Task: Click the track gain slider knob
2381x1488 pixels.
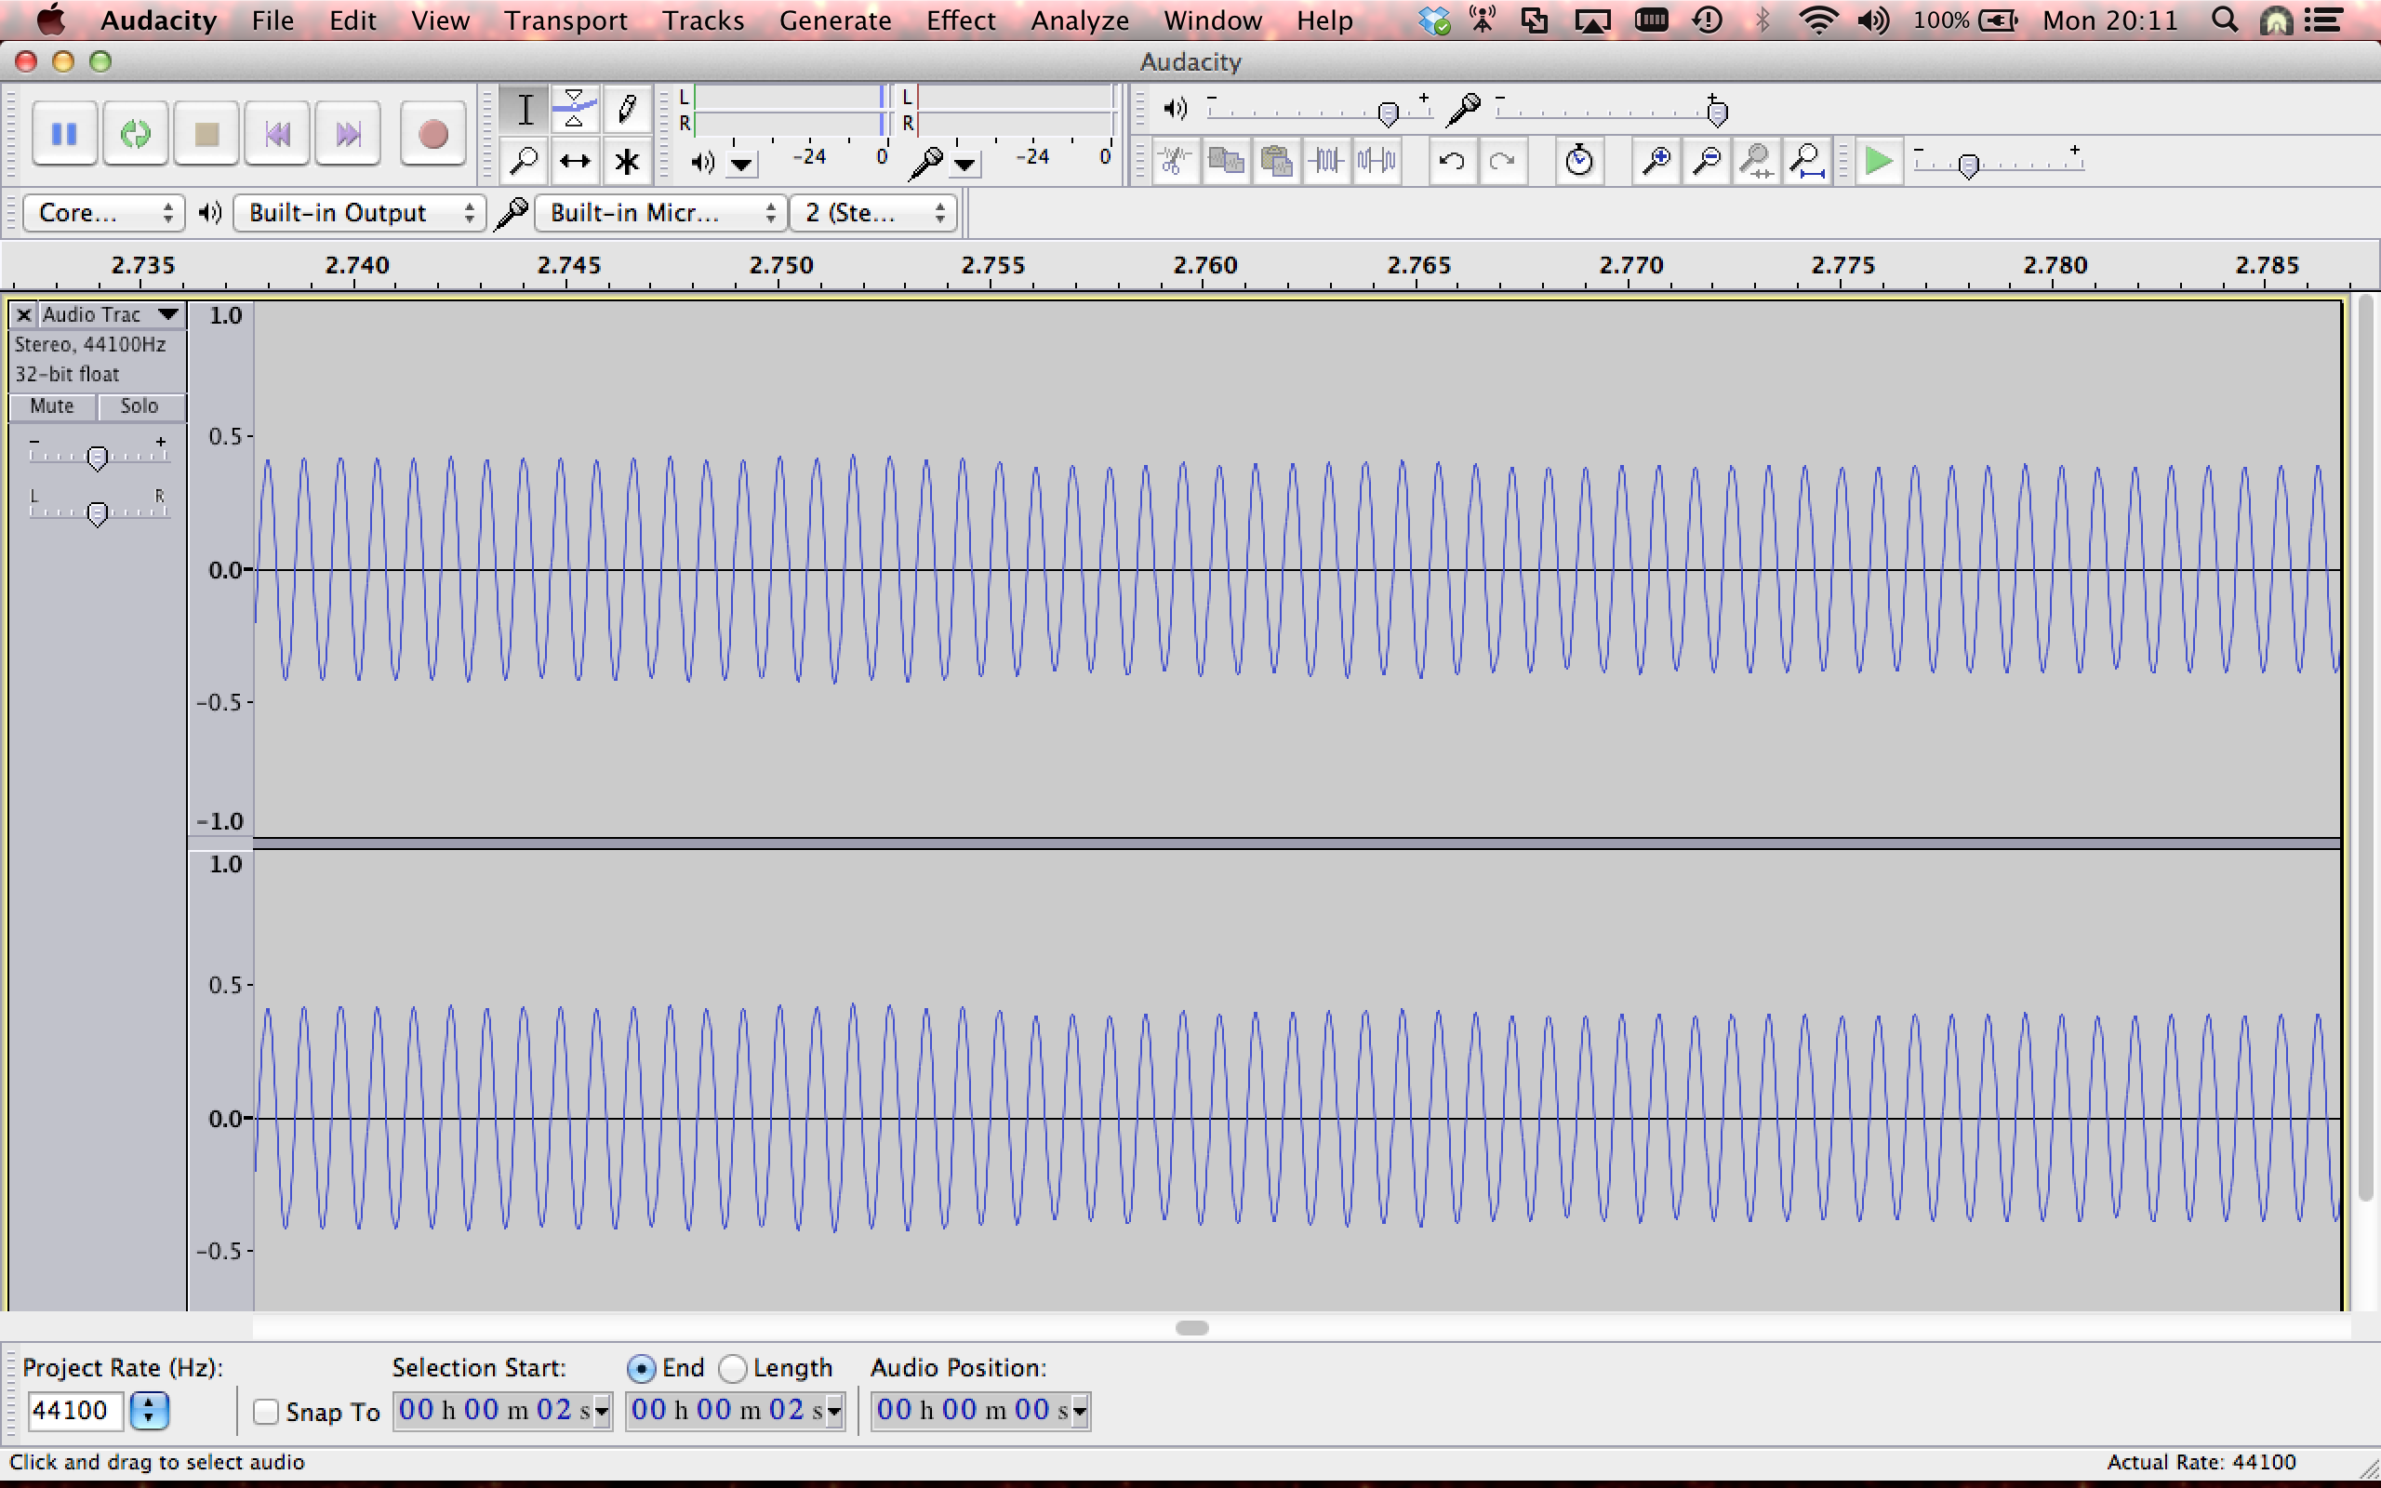Action: (97, 458)
